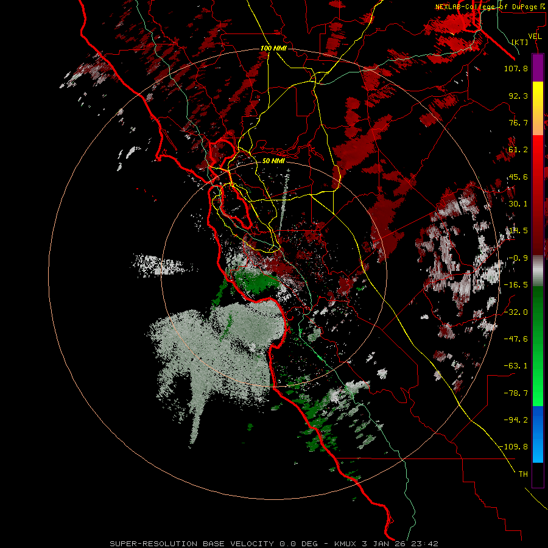
Task: Select the 92.3 legend value
Action: click(518, 96)
